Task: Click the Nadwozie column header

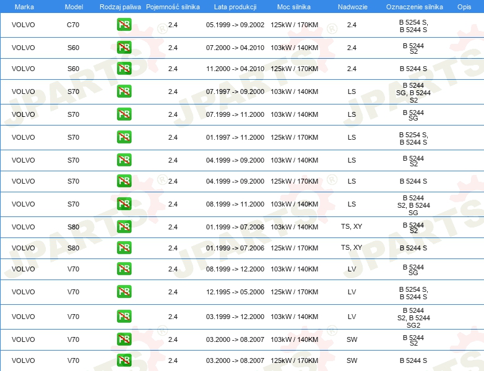Action: click(353, 7)
